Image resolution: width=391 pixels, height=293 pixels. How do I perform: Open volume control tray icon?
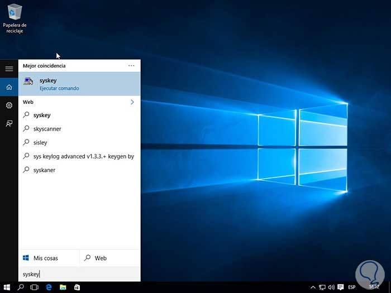331,287
